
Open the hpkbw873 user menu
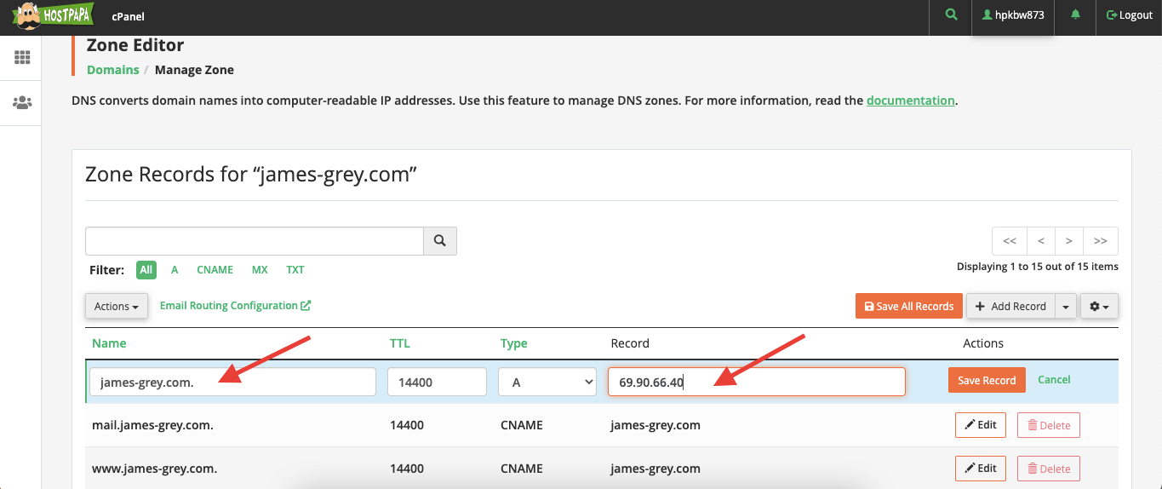(x=1013, y=15)
